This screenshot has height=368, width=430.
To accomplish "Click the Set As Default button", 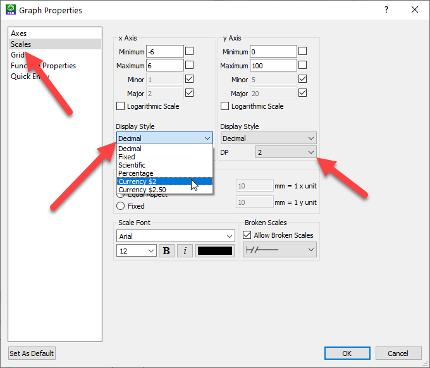I will coord(32,353).
